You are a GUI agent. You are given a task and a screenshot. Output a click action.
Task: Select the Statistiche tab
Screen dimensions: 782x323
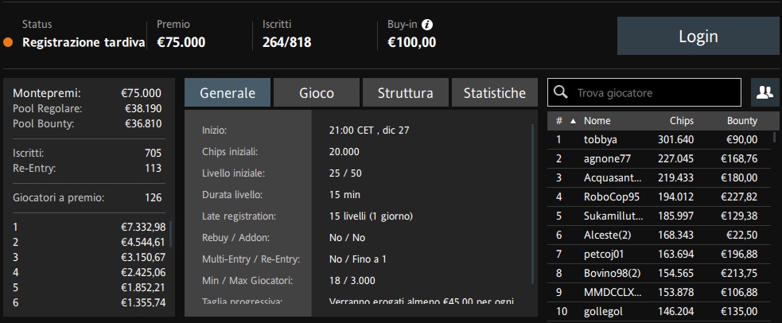494,93
